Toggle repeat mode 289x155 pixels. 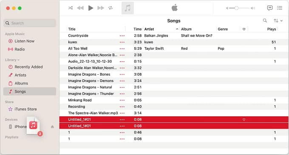(110, 8)
